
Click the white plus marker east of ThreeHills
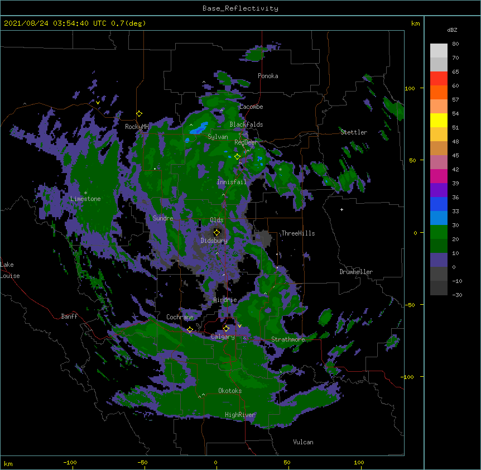(x=341, y=209)
